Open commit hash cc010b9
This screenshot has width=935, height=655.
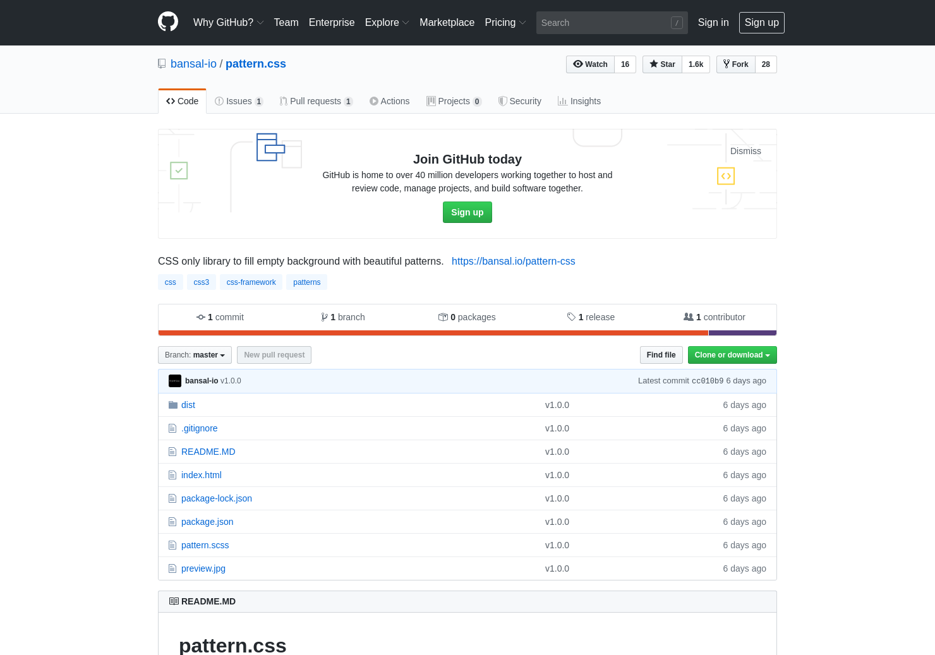708,381
